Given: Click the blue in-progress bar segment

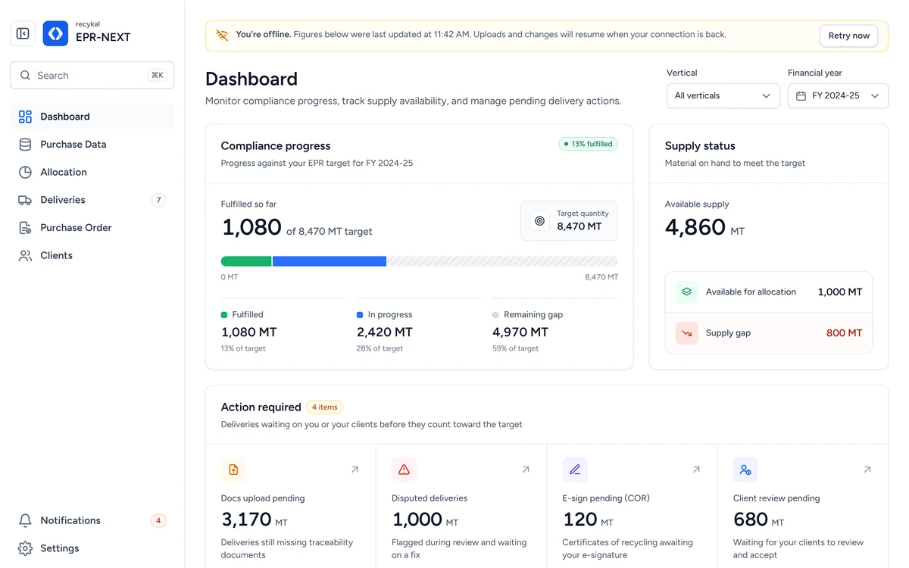Looking at the screenshot, I should 330,261.
